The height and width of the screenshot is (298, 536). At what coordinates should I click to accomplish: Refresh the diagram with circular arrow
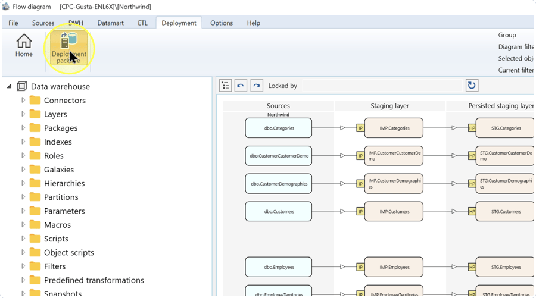pos(472,85)
